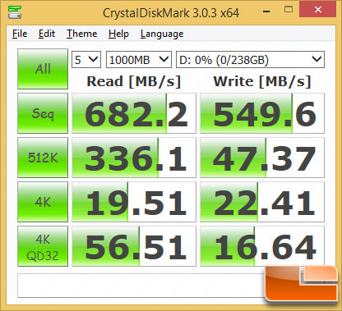Start the 4K QD32 test
Screen dimensions: 342x311
click(x=43, y=246)
